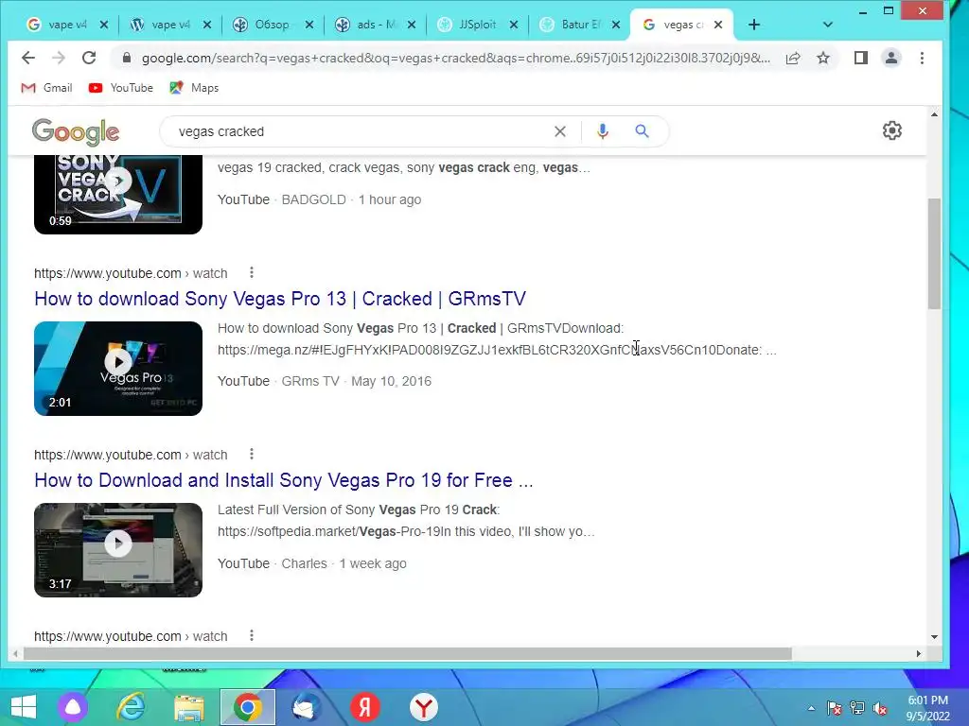This screenshot has height=726, width=969.
Task: Bookmark this page with star icon
Action: pyautogui.click(x=823, y=58)
